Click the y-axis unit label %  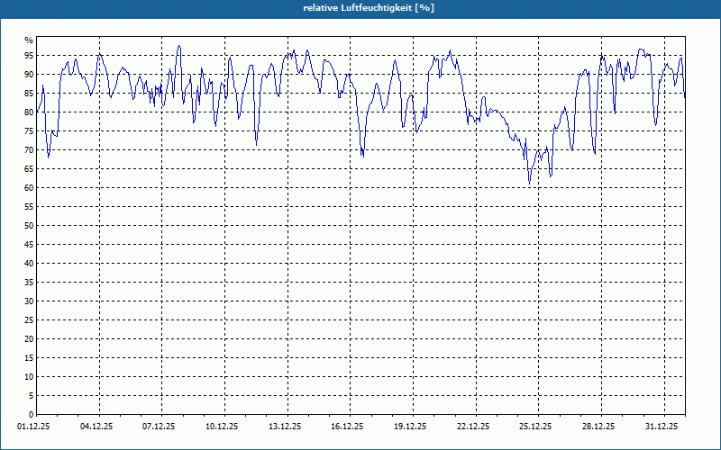29,40
